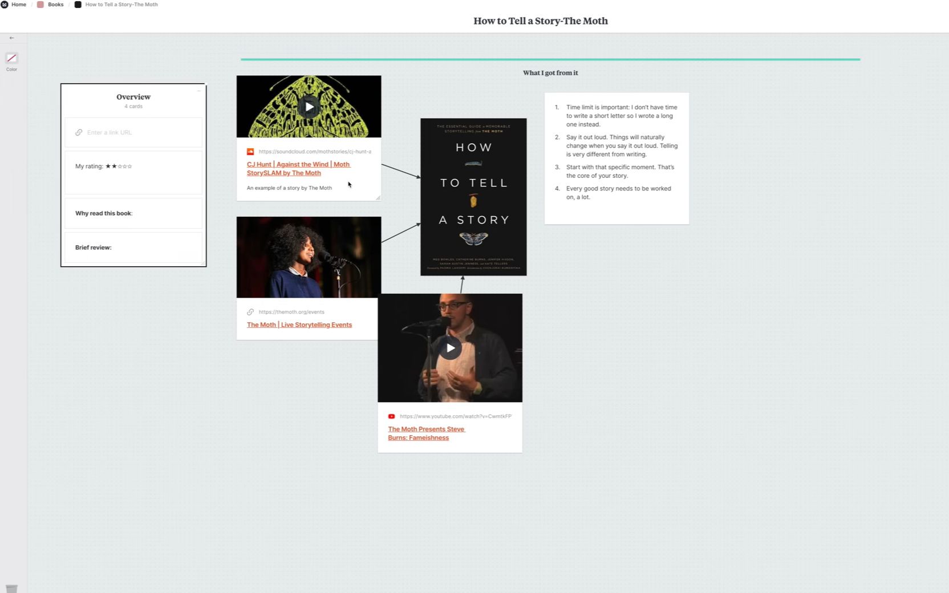Select the Brief review card

(133, 247)
